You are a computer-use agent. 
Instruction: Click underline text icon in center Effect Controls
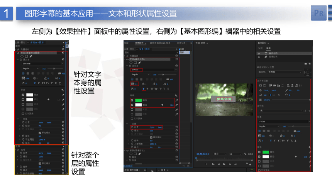(168, 89)
